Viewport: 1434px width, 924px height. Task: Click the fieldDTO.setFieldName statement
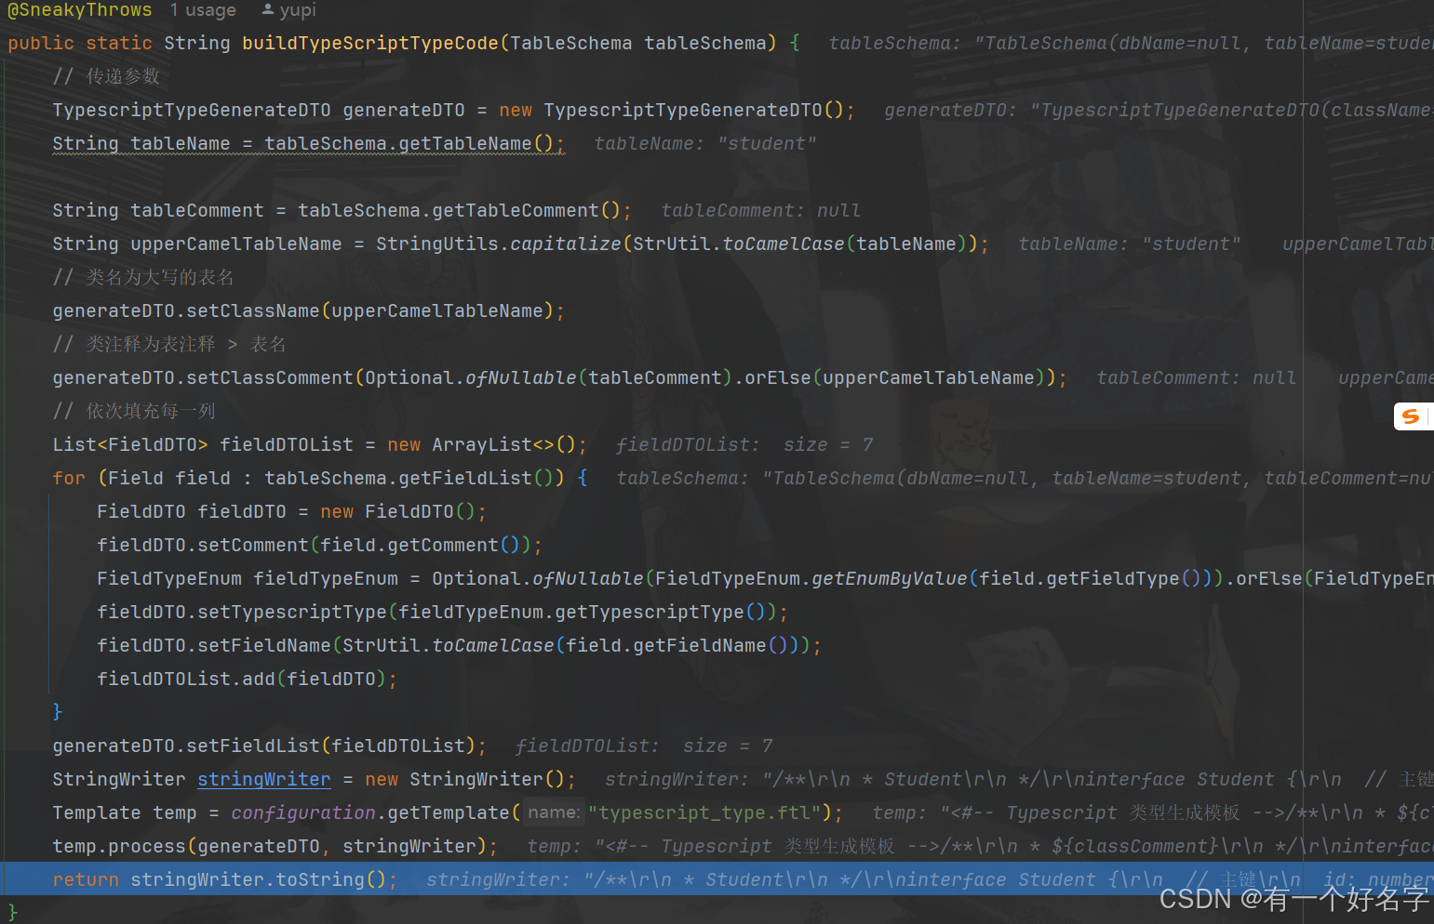coord(459,645)
